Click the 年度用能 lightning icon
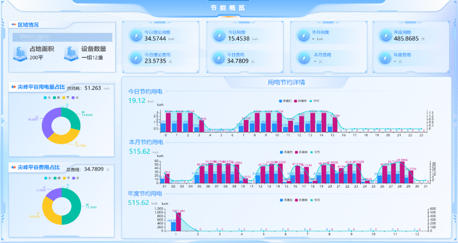Image resolution: width=458 pixels, height=243 pixels. point(385,35)
